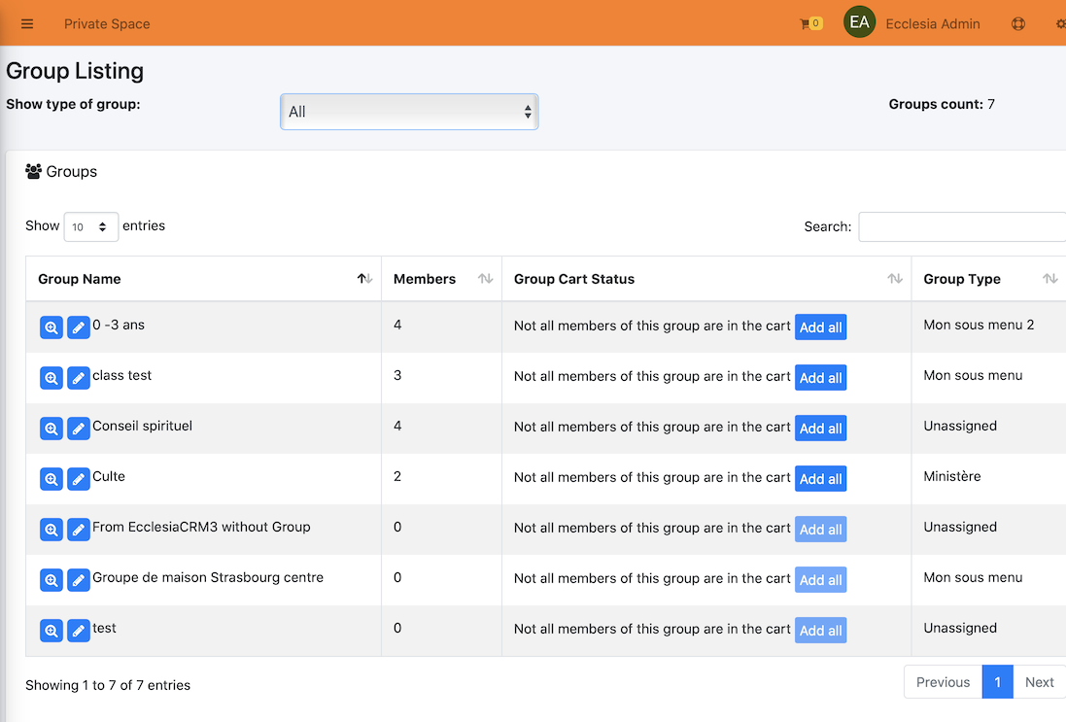Click Add all for 'Groupe de maison Strasbourg centre'
Image resolution: width=1066 pixels, height=722 pixels.
(820, 580)
